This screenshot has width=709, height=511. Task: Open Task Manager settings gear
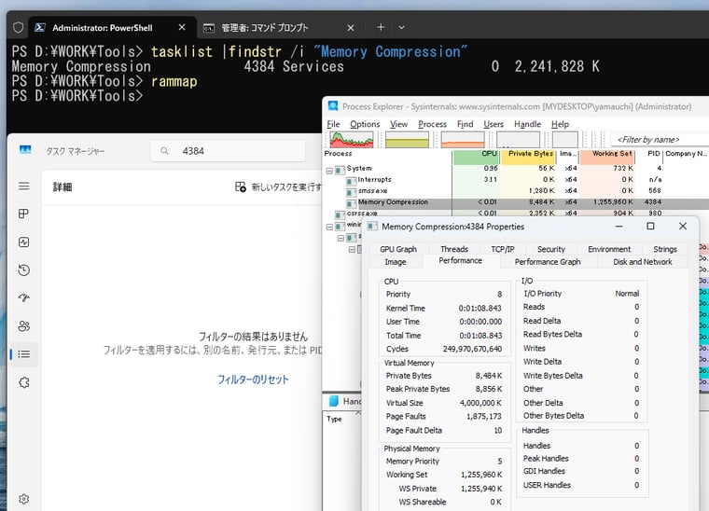pos(24,499)
